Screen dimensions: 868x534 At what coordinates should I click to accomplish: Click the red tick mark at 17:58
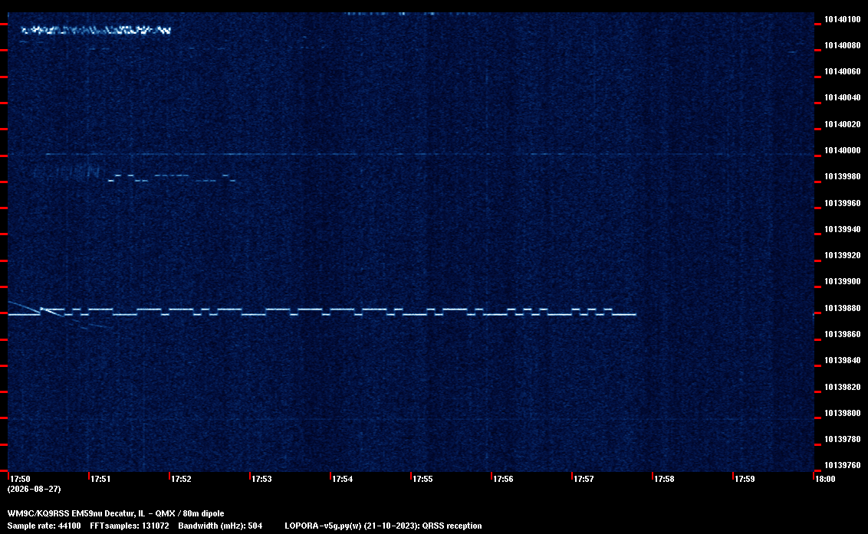[x=653, y=475]
